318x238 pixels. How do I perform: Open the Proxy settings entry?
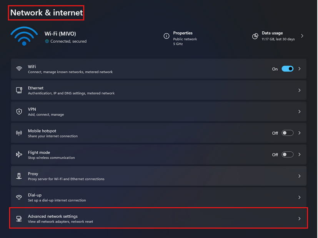click(158, 176)
